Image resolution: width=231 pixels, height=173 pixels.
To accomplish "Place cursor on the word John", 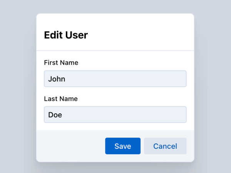I will (x=57, y=79).
